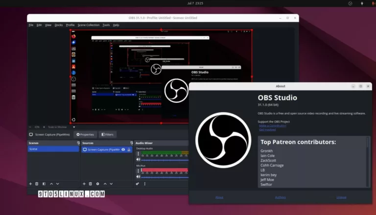Select Screen Capture (PipeWire) row in Sources
The width and height of the screenshot is (376, 215).
[107, 149]
